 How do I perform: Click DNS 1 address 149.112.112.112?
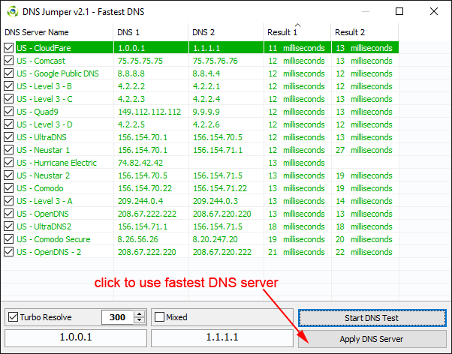(149, 112)
